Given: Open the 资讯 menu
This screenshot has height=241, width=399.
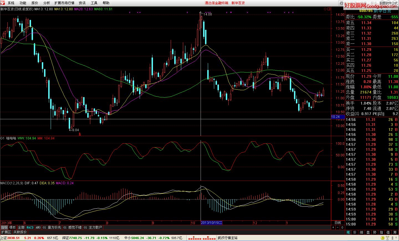Looking at the screenshot, I should click(82, 3).
